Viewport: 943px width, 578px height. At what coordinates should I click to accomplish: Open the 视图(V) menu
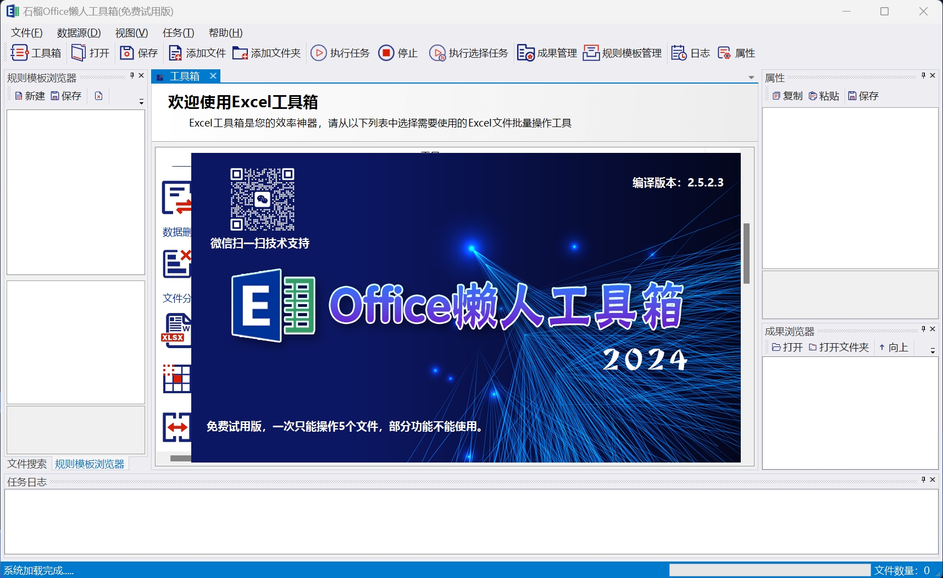tap(131, 33)
